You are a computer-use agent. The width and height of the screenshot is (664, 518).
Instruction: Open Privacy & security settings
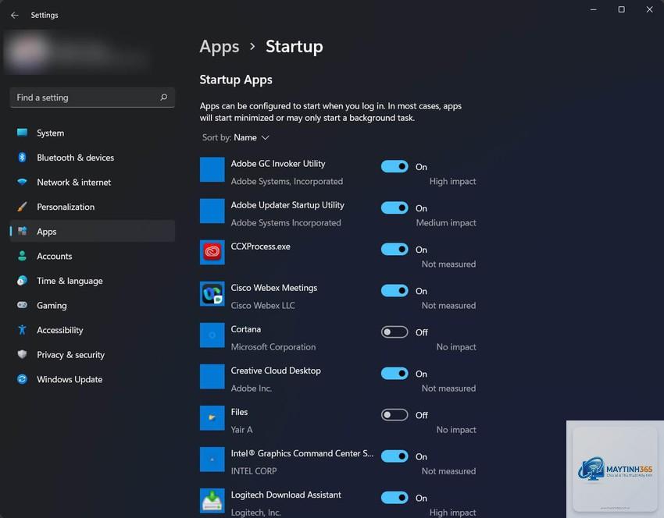click(x=92, y=354)
